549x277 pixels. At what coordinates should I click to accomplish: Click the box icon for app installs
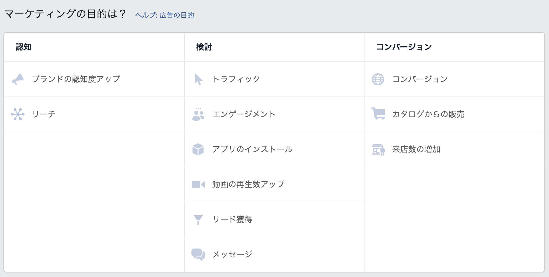(198, 149)
